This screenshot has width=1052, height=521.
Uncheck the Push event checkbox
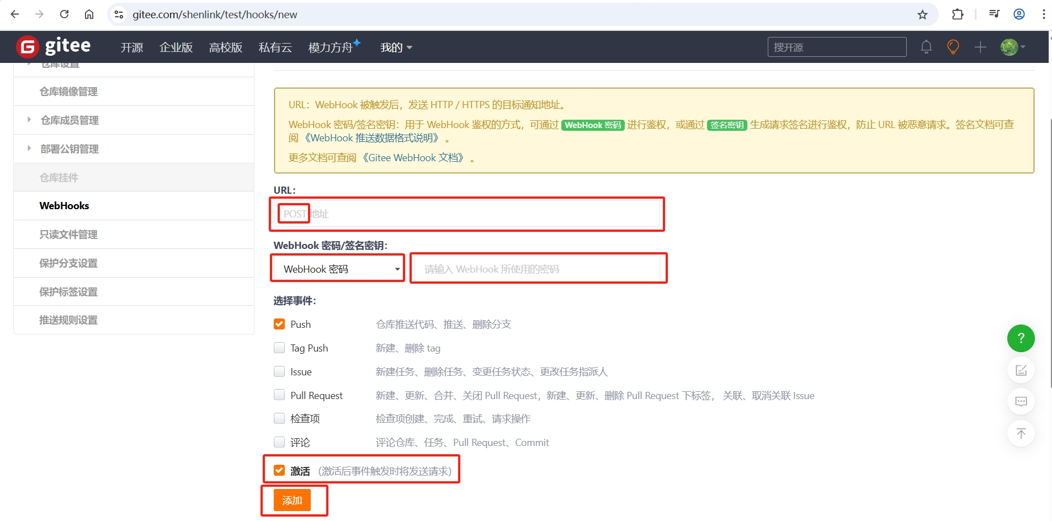coord(279,324)
